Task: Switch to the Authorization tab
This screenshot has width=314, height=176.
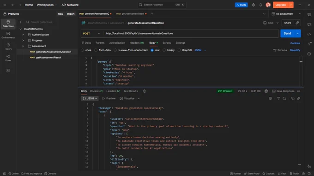Action: tap(117, 43)
